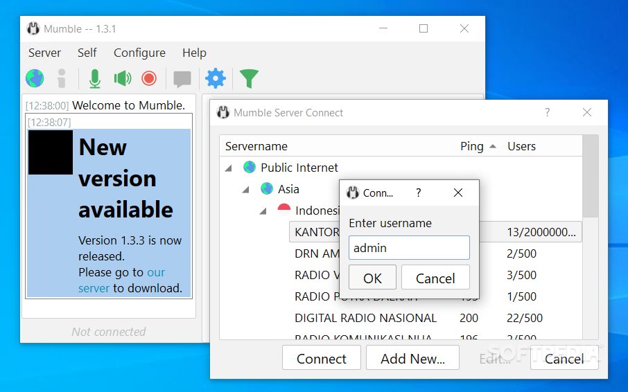
Task: Open the Server menu
Action: click(44, 53)
